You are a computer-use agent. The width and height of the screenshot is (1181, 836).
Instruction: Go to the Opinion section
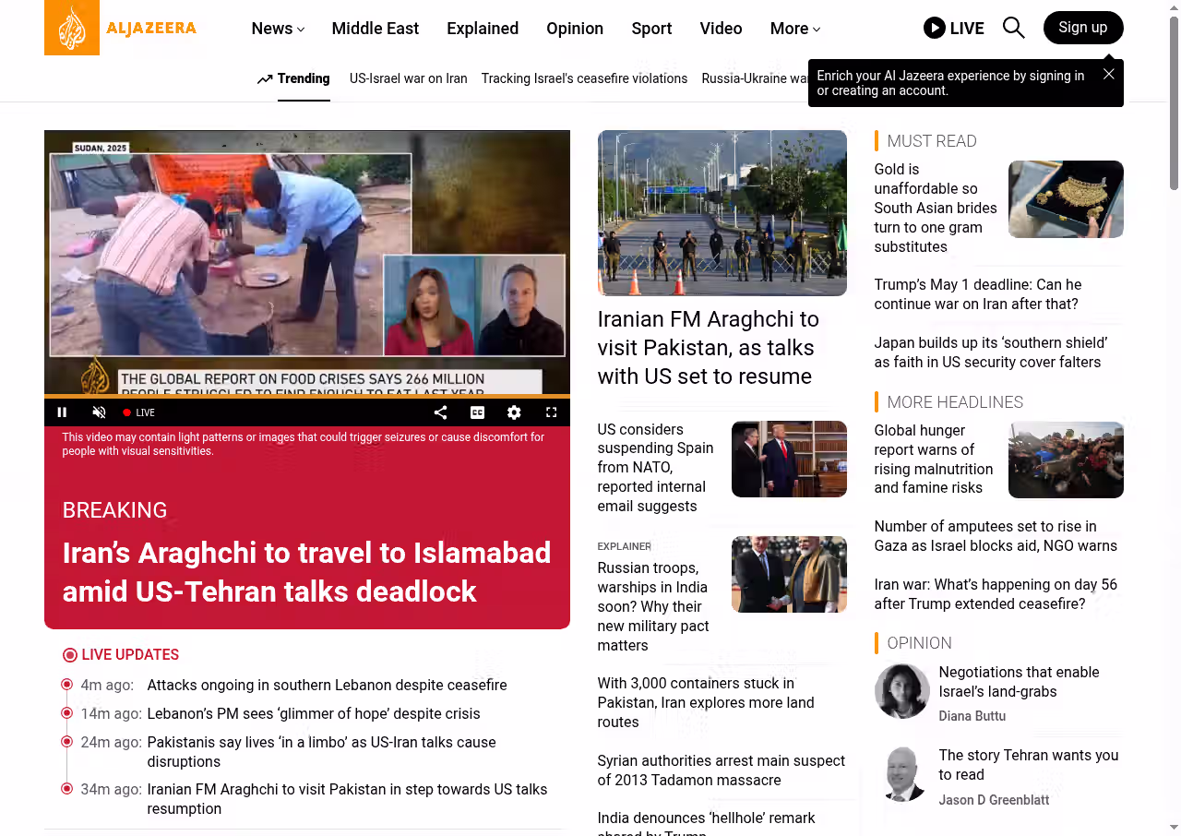click(574, 29)
